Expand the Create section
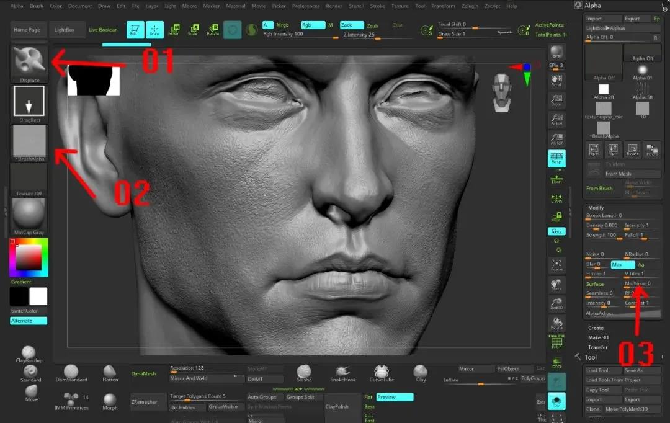The width and height of the screenshot is (670, 423). pyautogui.click(x=596, y=327)
